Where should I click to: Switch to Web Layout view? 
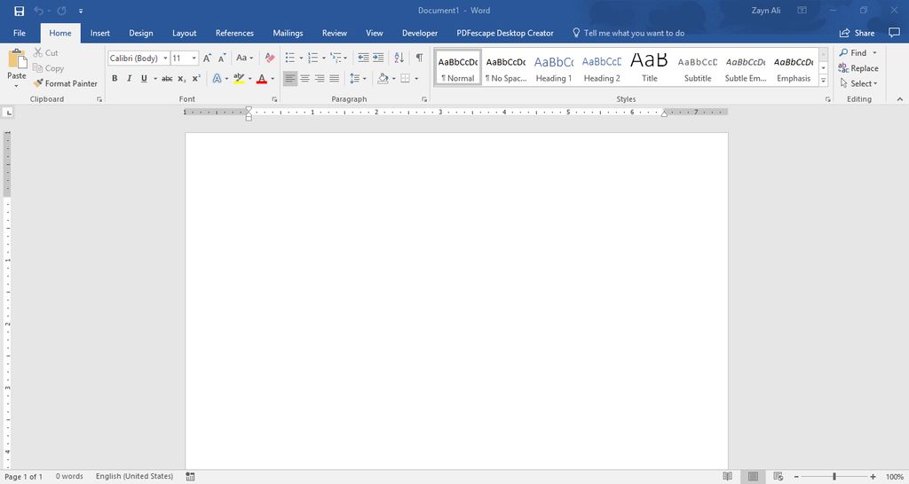[778, 477]
